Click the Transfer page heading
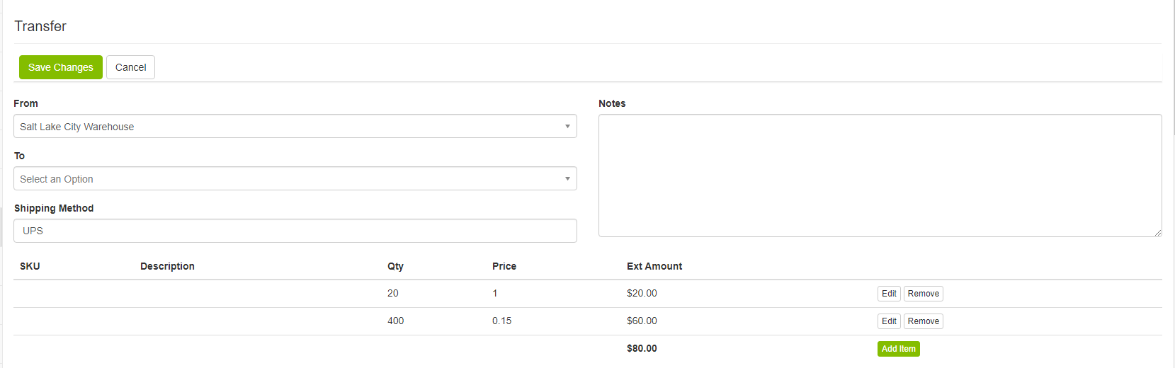 40,26
